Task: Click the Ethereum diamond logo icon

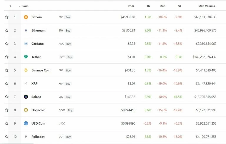Action: pyautogui.click(x=26, y=30)
